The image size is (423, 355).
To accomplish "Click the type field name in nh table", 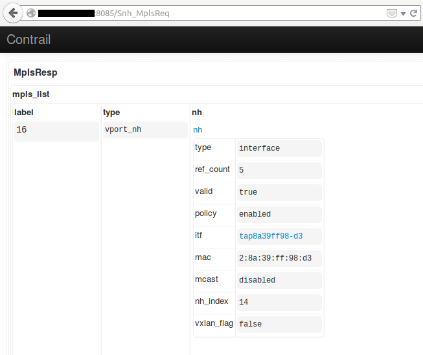I will coord(203,147).
